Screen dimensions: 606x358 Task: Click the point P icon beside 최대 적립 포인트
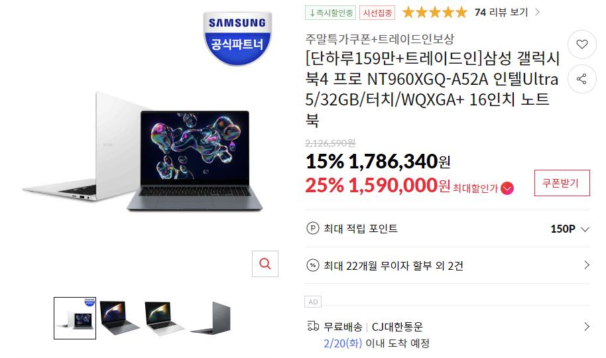point(313,229)
